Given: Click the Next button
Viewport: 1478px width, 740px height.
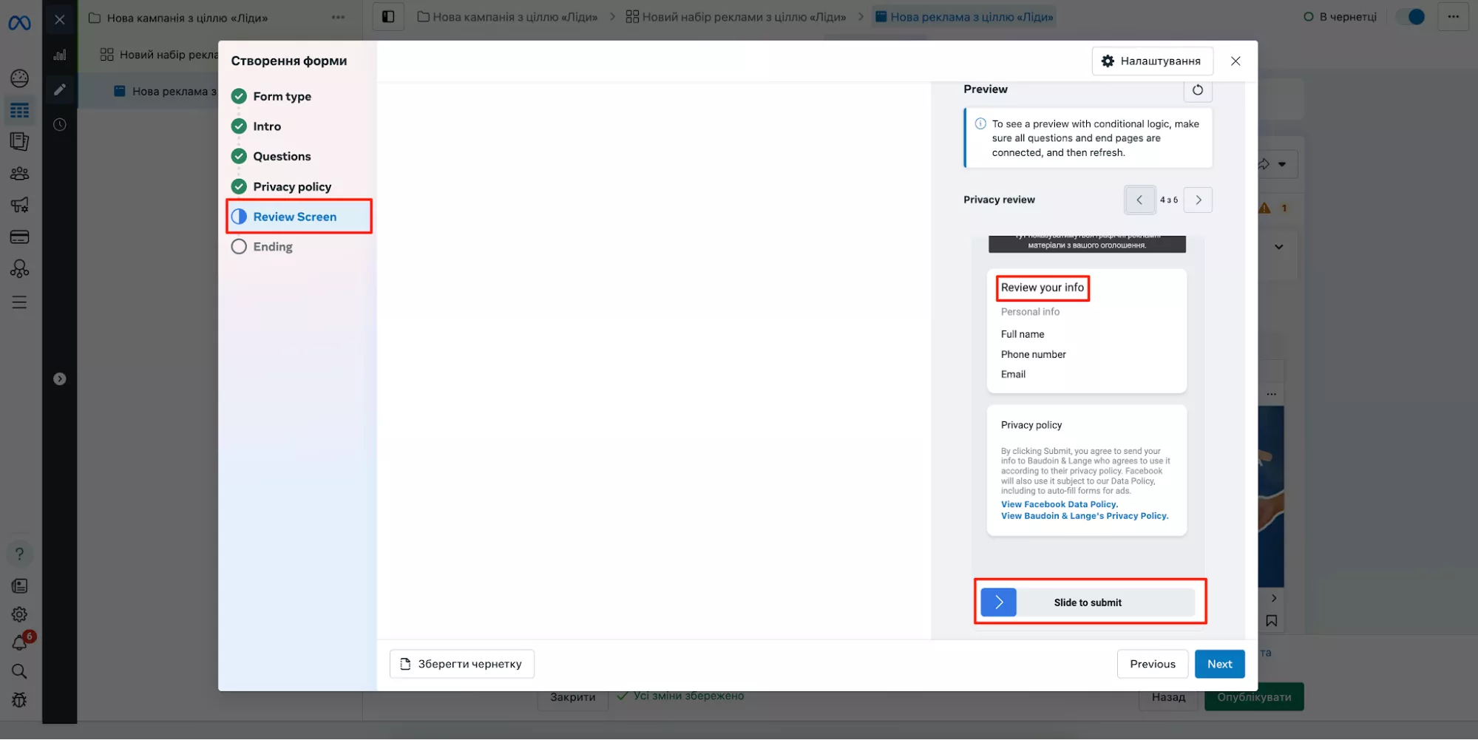Looking at the screenshot, I should pos(1219,664).
